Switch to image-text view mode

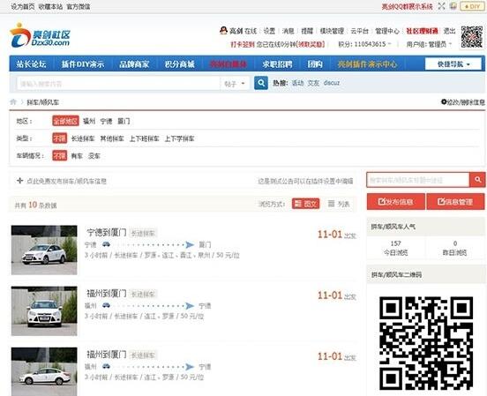305,204
